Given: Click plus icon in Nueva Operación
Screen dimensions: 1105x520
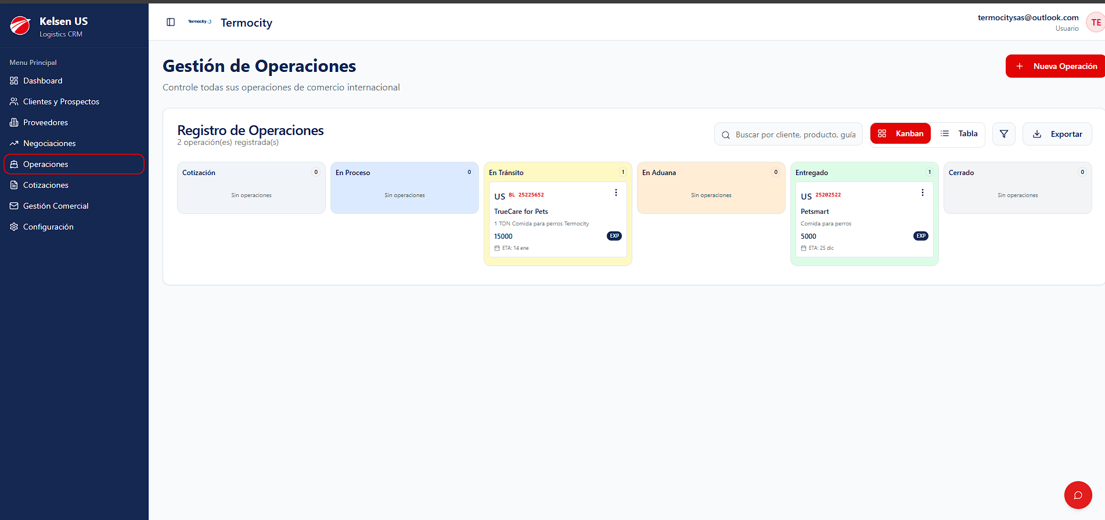Looking at the screenshot, I should tap(1020, 66).
